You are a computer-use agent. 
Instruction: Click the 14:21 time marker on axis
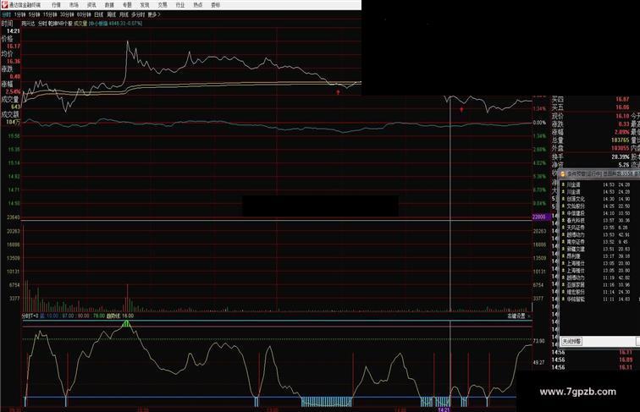tap(444, 409)
